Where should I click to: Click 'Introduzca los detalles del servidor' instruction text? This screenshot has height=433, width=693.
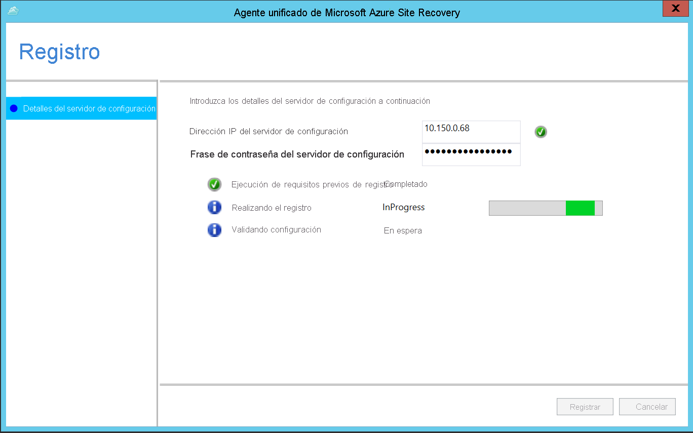click(x=310, y=101)
